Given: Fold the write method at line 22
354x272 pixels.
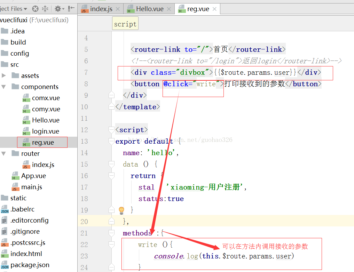Looking at the screenshot, I should coord(111,245).
